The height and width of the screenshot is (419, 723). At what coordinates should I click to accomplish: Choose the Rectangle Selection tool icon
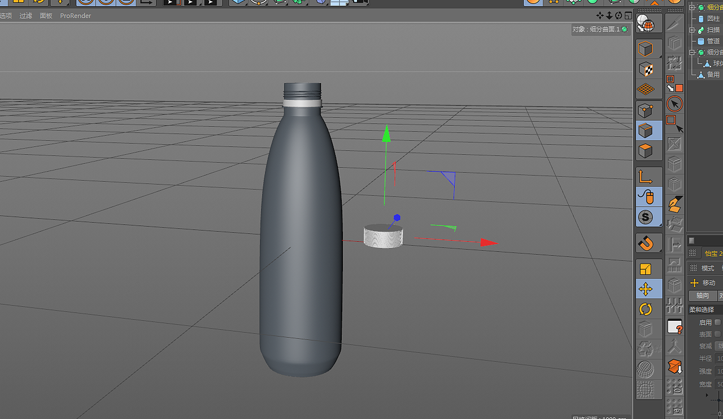tap(674, 124)
